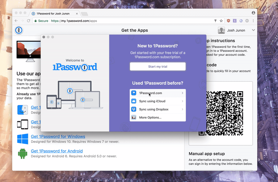Open the uBlock shield extension icon

(x=229, y=21)
